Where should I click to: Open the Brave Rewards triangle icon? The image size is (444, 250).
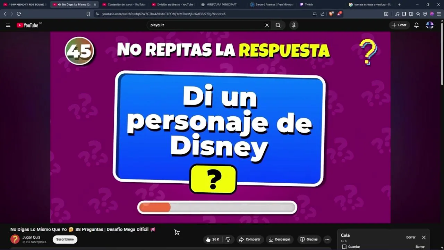[x=339, y=14]
